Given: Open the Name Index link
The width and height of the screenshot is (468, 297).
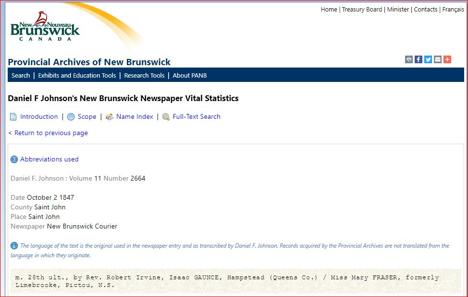Looking at the screenshot, I should point(135,116).
